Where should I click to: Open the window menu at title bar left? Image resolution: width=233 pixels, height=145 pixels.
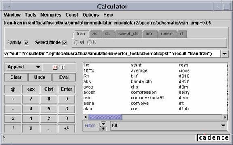(7, 7)
